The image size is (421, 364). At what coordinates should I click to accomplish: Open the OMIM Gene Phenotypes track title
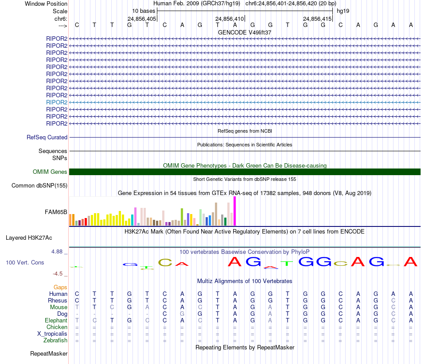tap(245, 166)
